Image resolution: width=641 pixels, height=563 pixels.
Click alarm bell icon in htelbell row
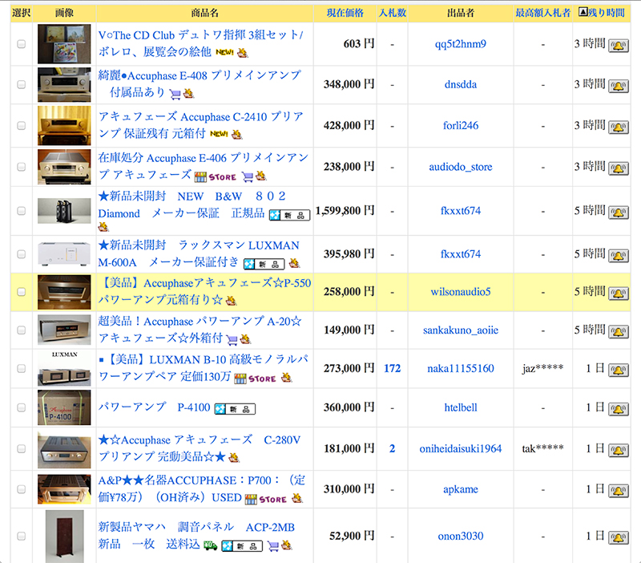(618, 410)
